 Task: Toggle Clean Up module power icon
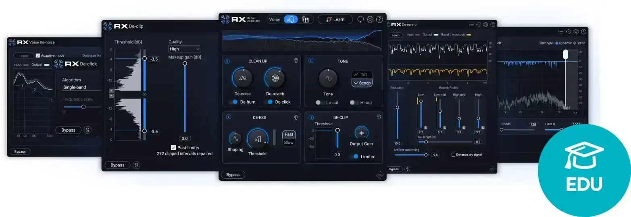pos(227,61)
